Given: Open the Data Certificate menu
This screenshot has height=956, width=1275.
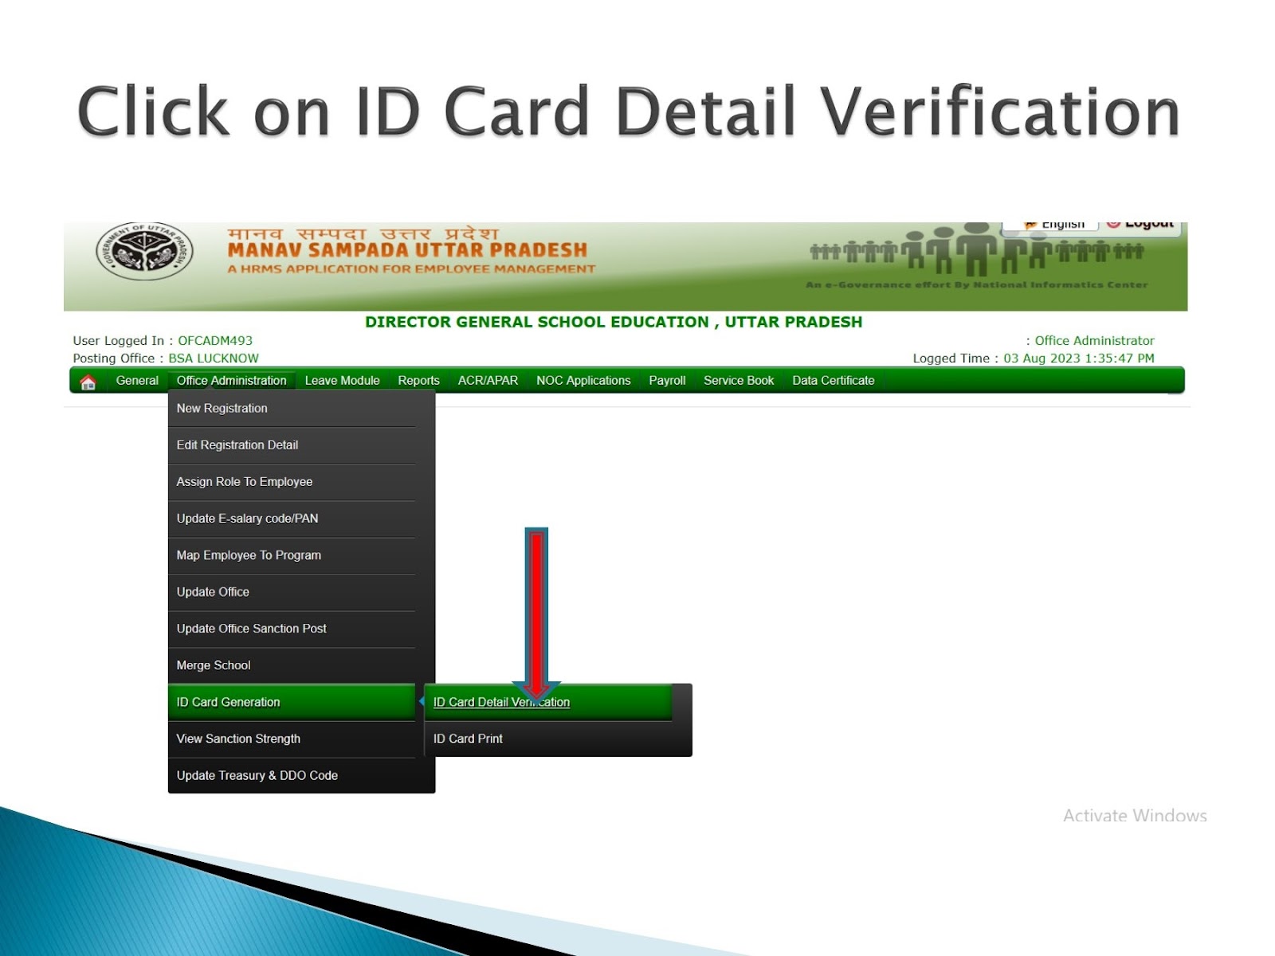Looking at the screenshot, I should (834, 381).
